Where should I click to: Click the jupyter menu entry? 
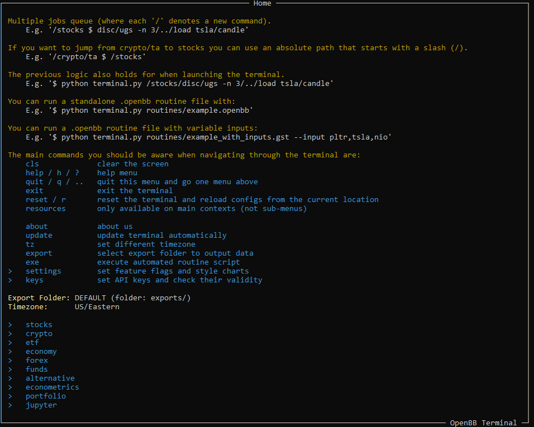(41, 405)
